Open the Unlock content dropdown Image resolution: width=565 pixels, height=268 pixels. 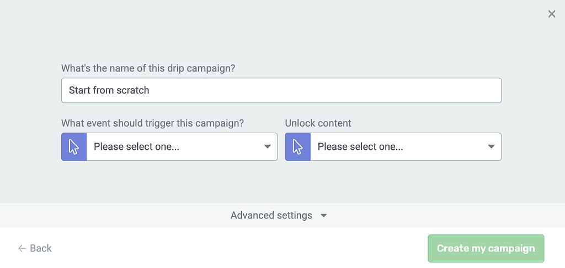tap(393, 146)
